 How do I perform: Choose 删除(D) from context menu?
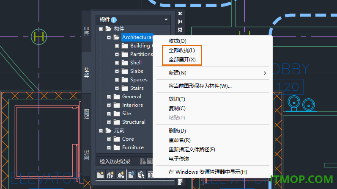[177, 131]
